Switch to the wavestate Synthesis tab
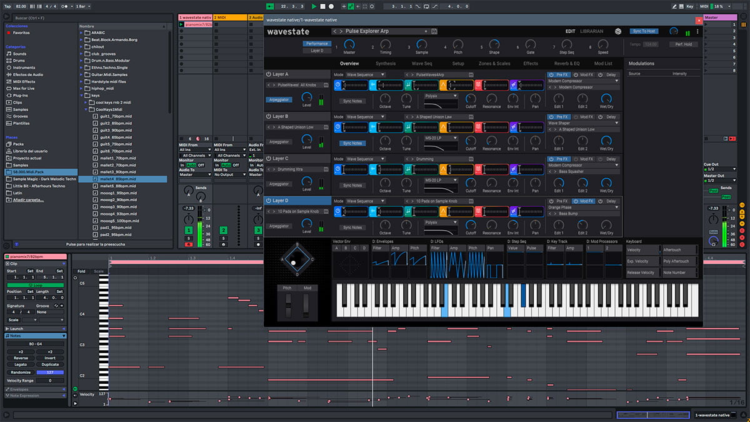Image resolution: width=750 pixels, height=422 pixels. 386,63
